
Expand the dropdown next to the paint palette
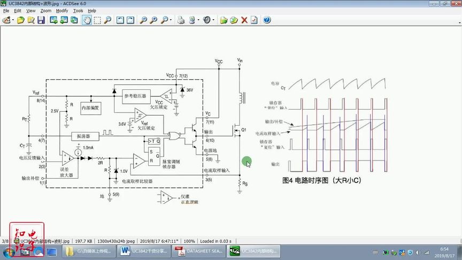[x=13, y=20]
